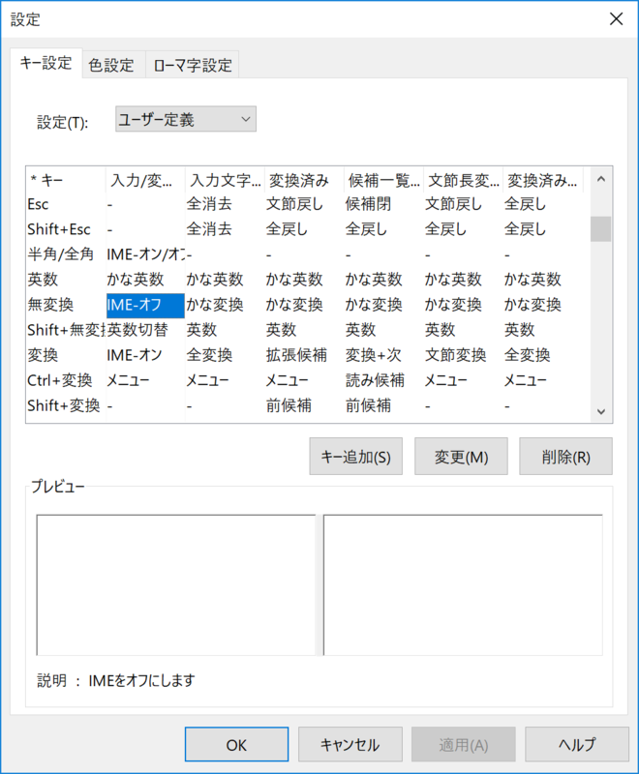Select the Shift+無変換 key row label
Screen dimensions: 639x774
[x=66, y=330]
